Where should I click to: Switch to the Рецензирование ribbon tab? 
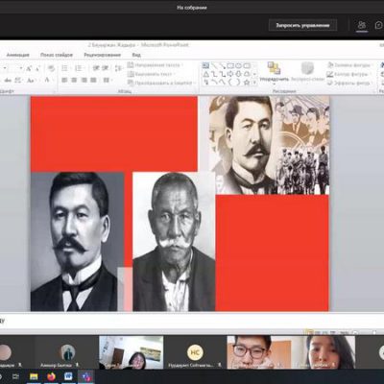click(103, 55)
